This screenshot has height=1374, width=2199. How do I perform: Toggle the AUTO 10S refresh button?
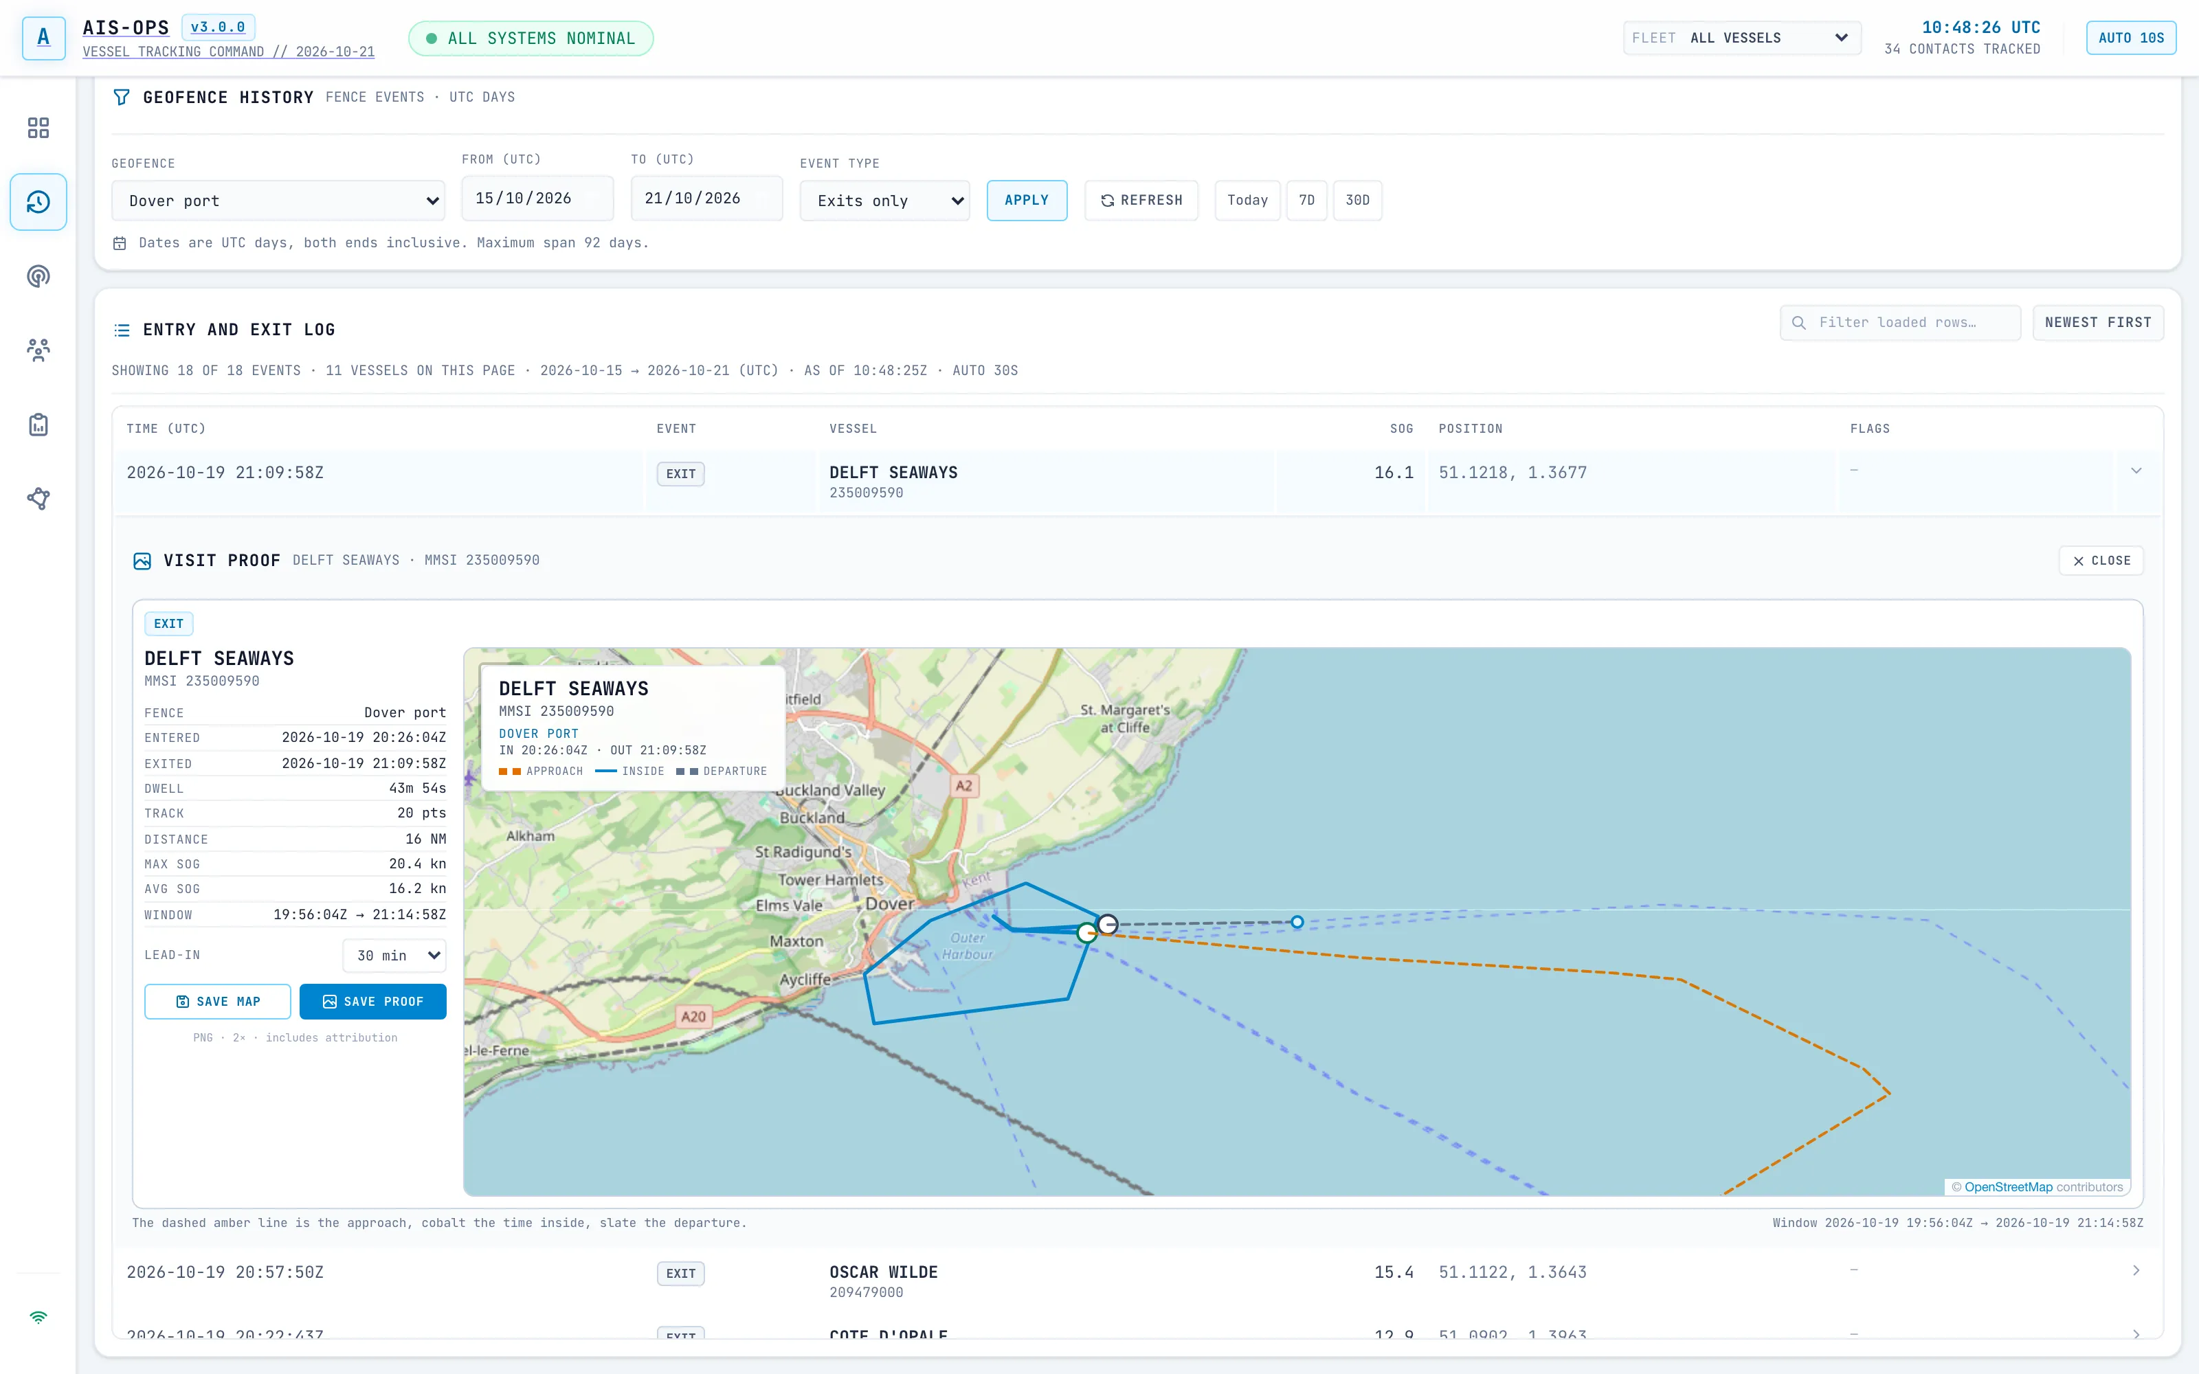[x=2131, y=37]
